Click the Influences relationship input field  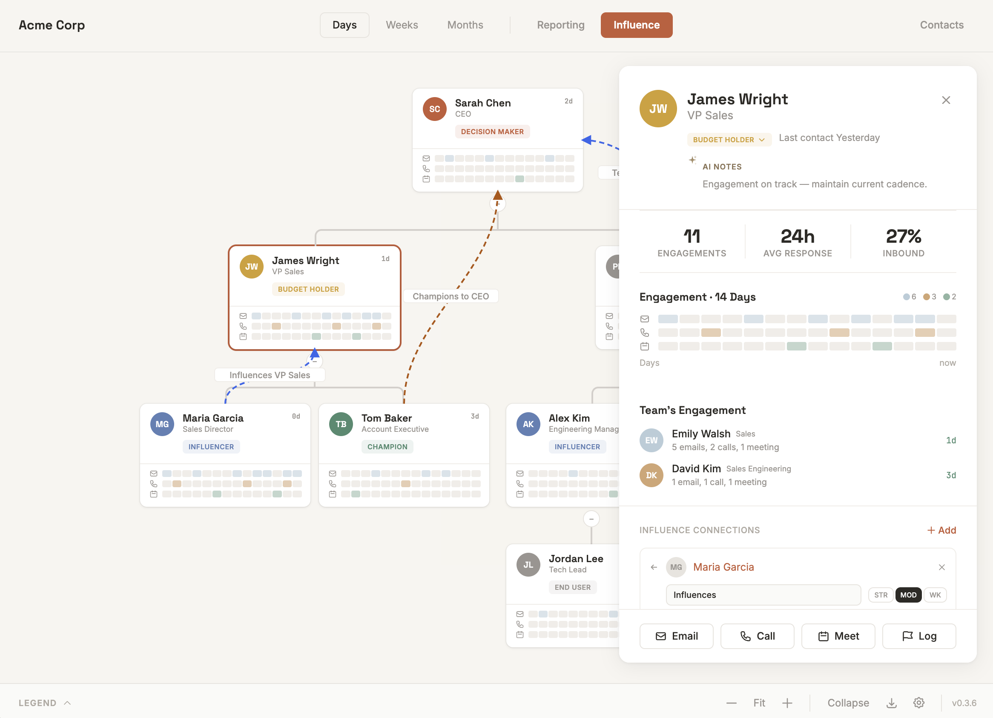pos(763,595)
